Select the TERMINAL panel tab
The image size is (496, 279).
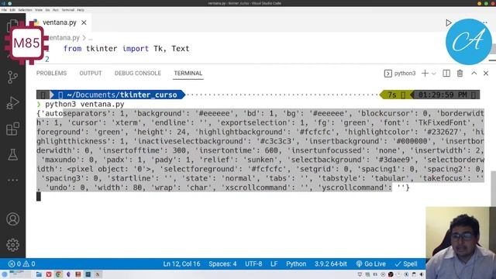tap(188, 74)
